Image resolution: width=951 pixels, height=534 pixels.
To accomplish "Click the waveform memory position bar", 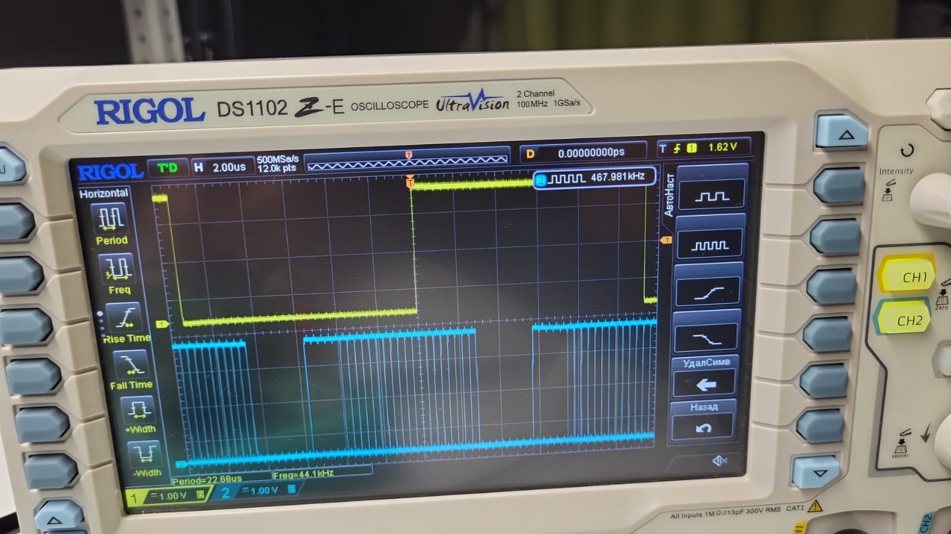I will pos(407,161).
